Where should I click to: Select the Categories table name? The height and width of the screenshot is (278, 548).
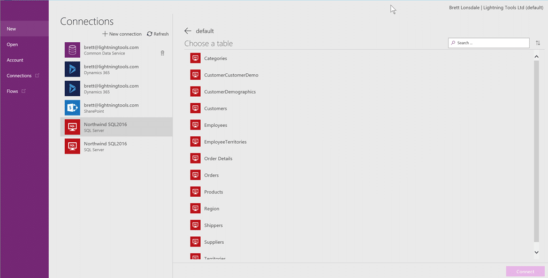(x=215, y=58)
